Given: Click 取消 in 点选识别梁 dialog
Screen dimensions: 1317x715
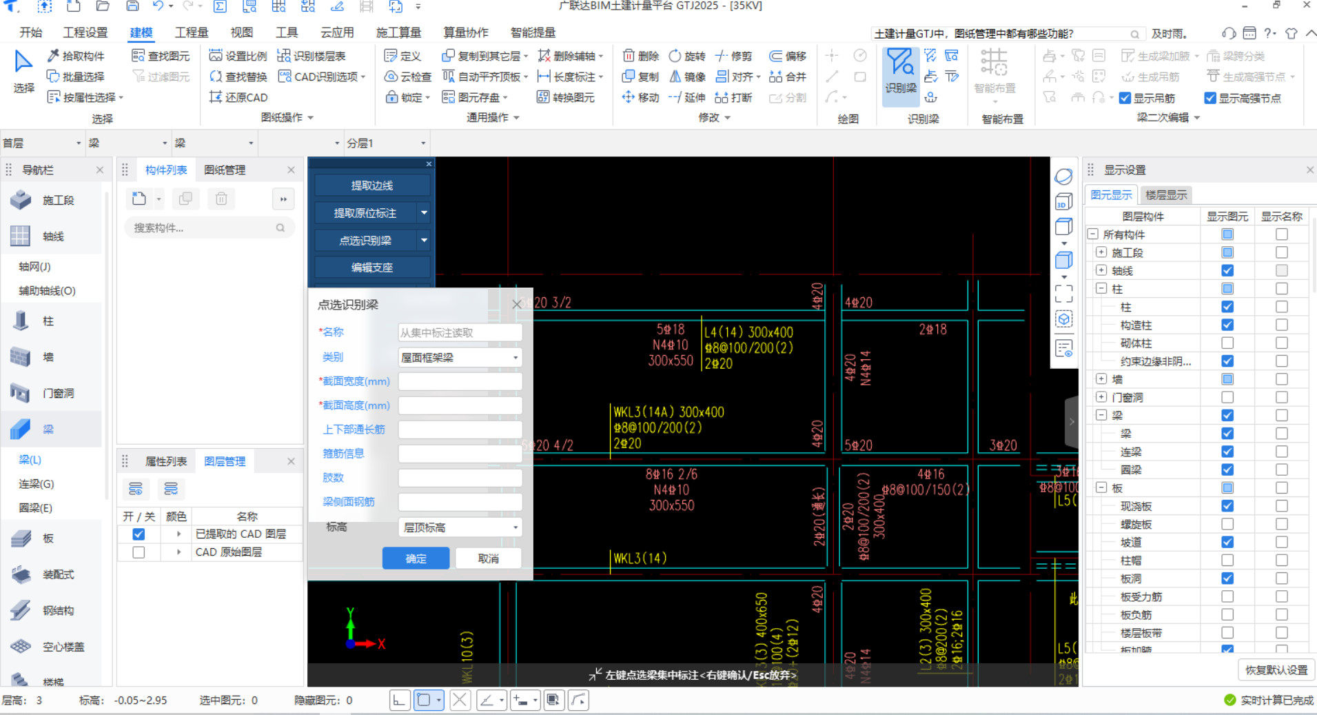Looking at the screenshot, I should pos(488,558).
